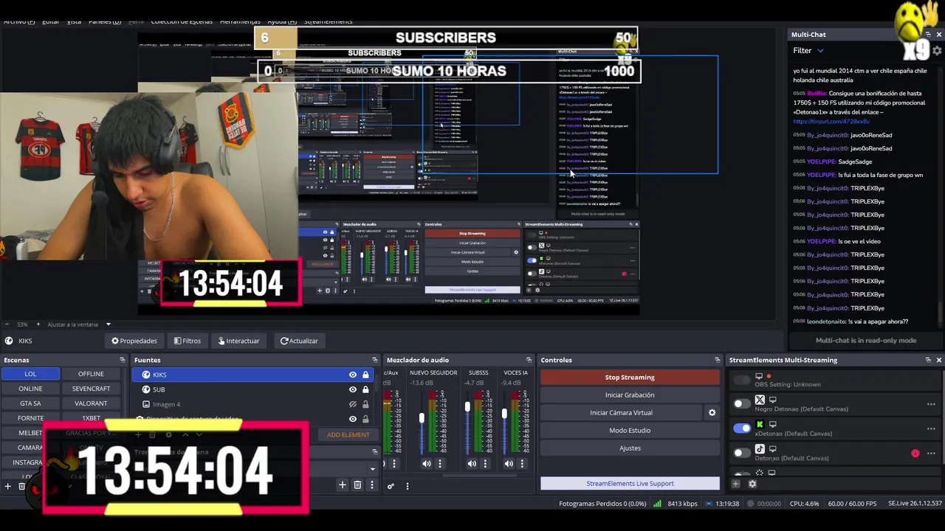Enable Negro Detonao streaming toggle
The height and width of the screenshot is (531, 945).
(741, 404)
